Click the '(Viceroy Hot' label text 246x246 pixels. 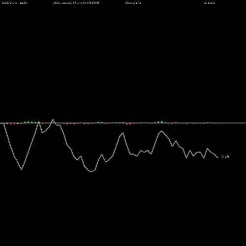pyautogui.click(x=133, y=3)
